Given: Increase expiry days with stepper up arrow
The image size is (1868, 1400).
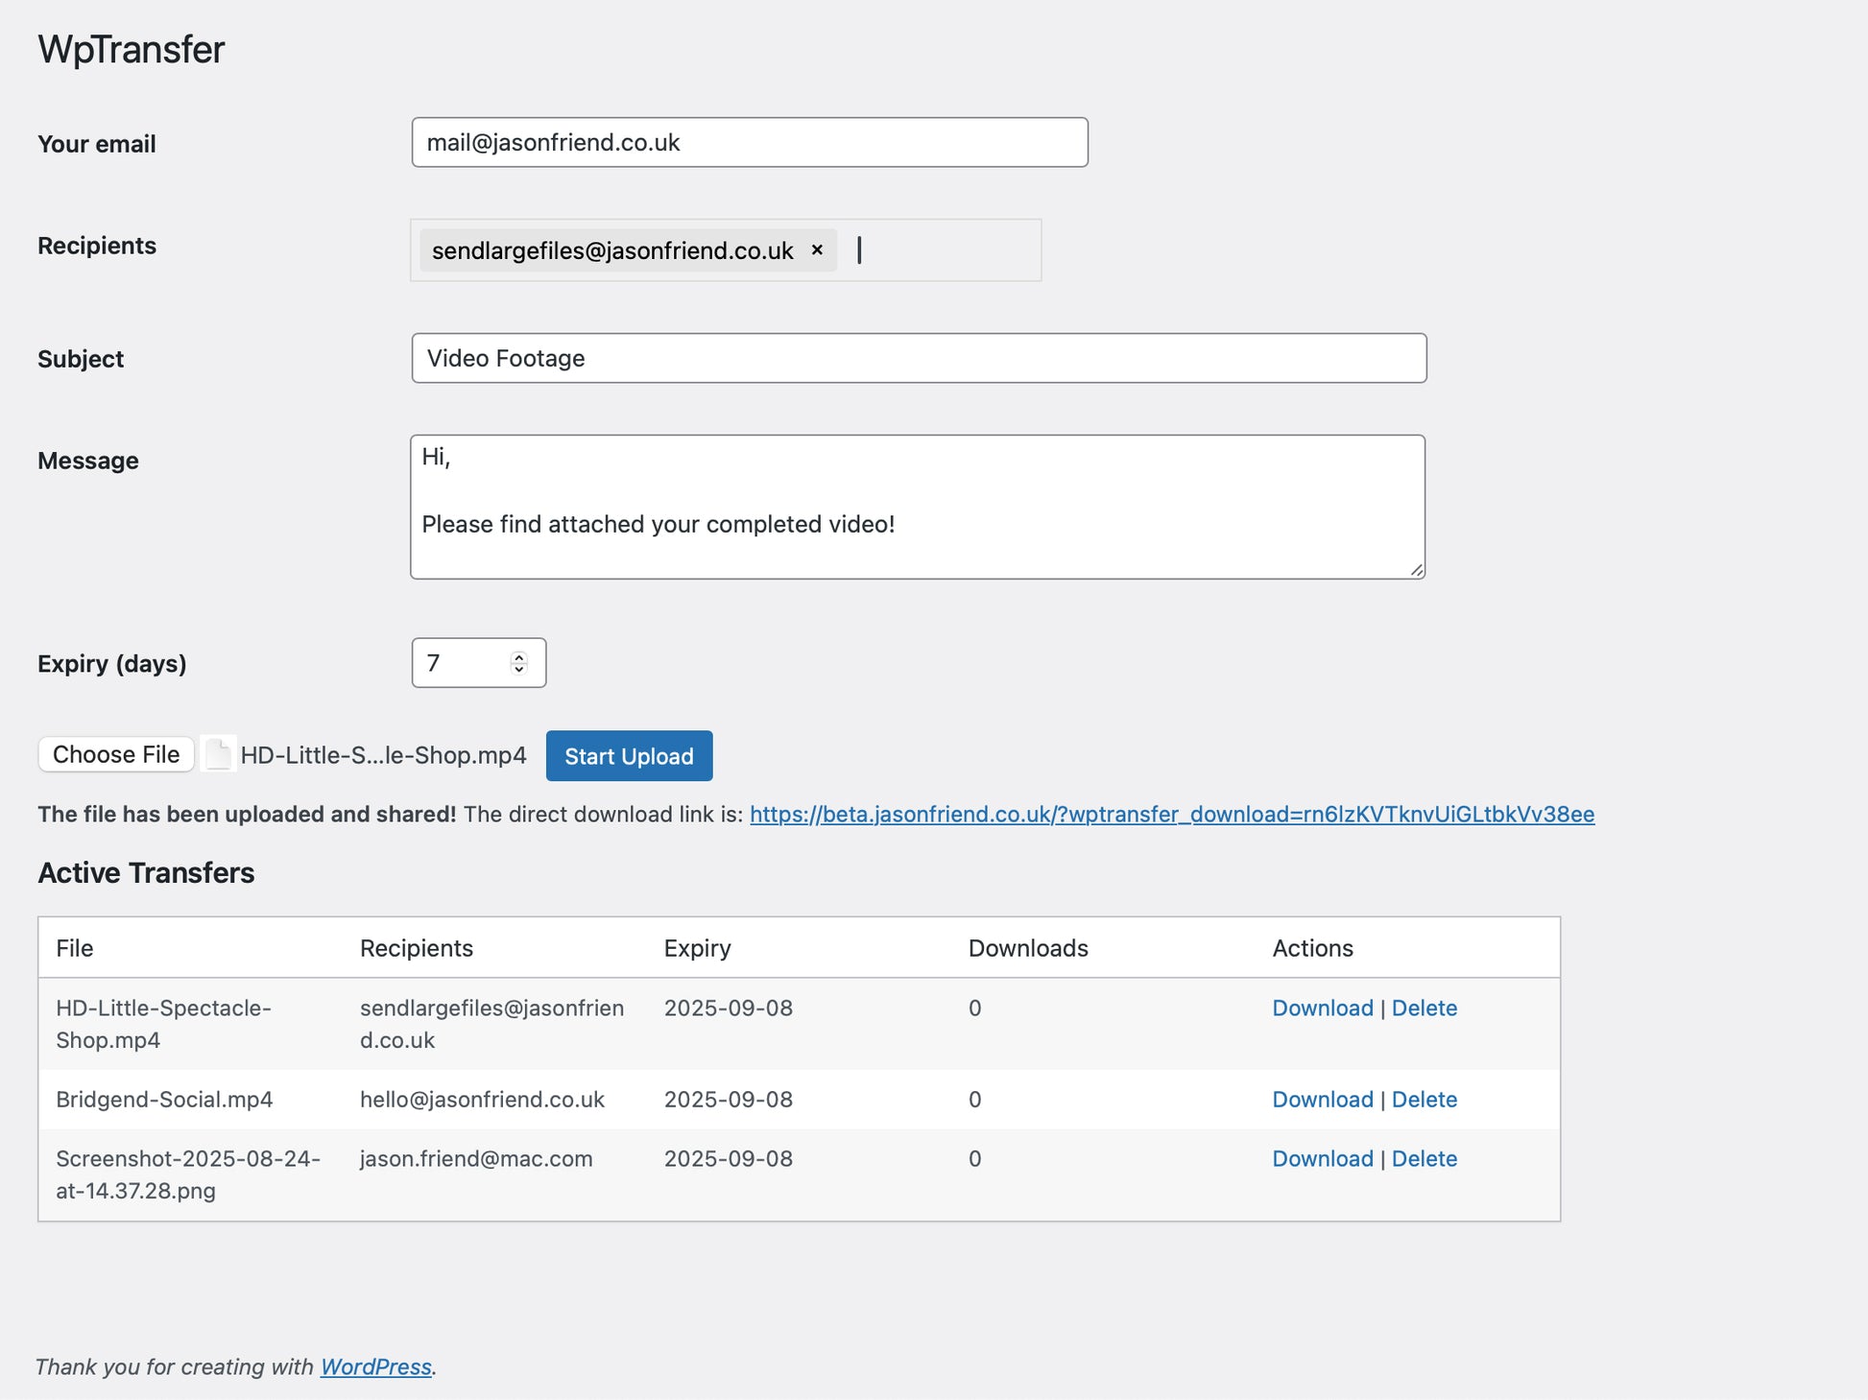Looking at the screenshot, I should pos(519,657).
